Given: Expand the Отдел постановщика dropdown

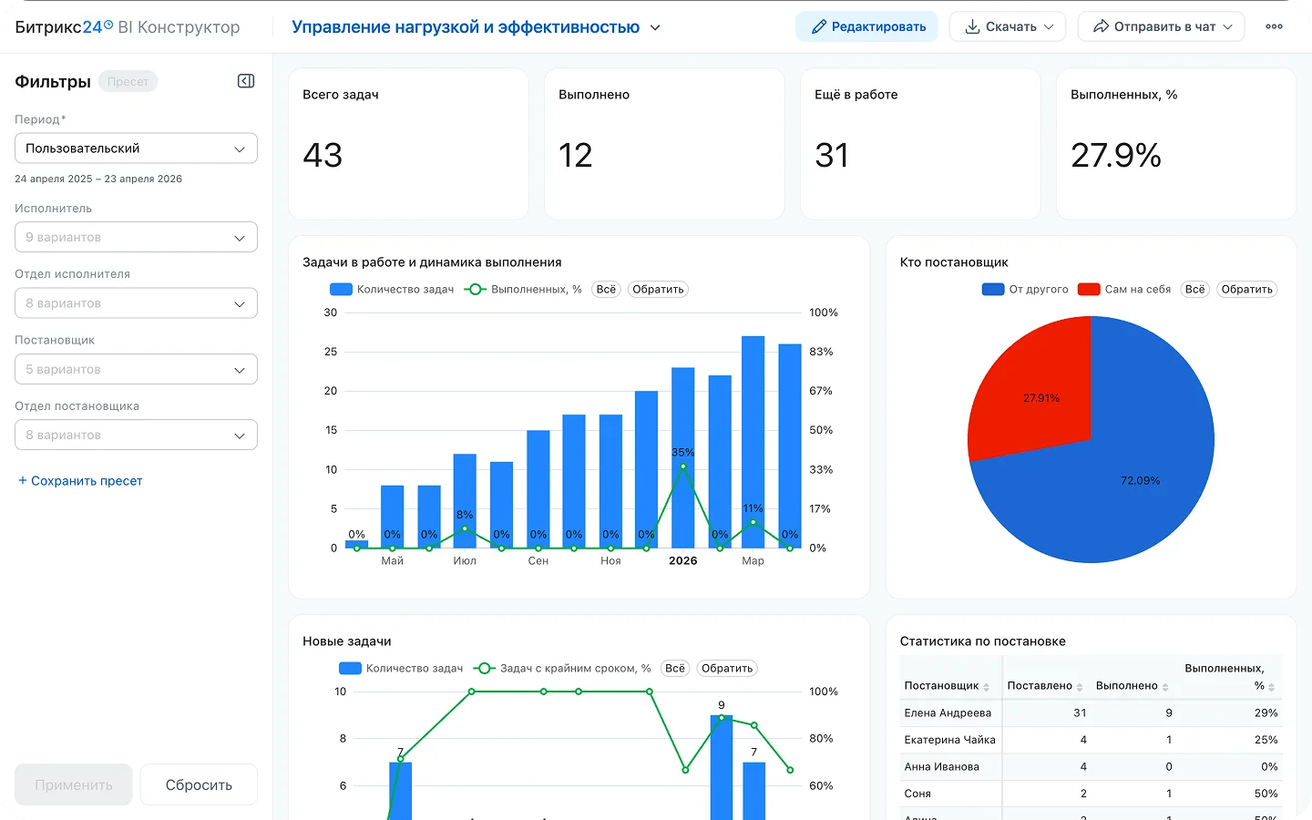Looking at the screenshot, I should click(x=136, y=435).
